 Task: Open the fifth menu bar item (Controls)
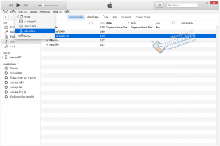45,12
